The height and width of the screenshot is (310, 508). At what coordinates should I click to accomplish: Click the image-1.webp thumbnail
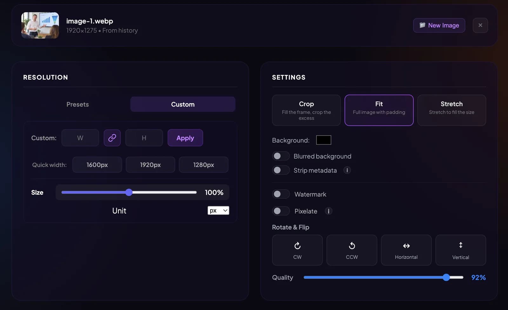40,25
